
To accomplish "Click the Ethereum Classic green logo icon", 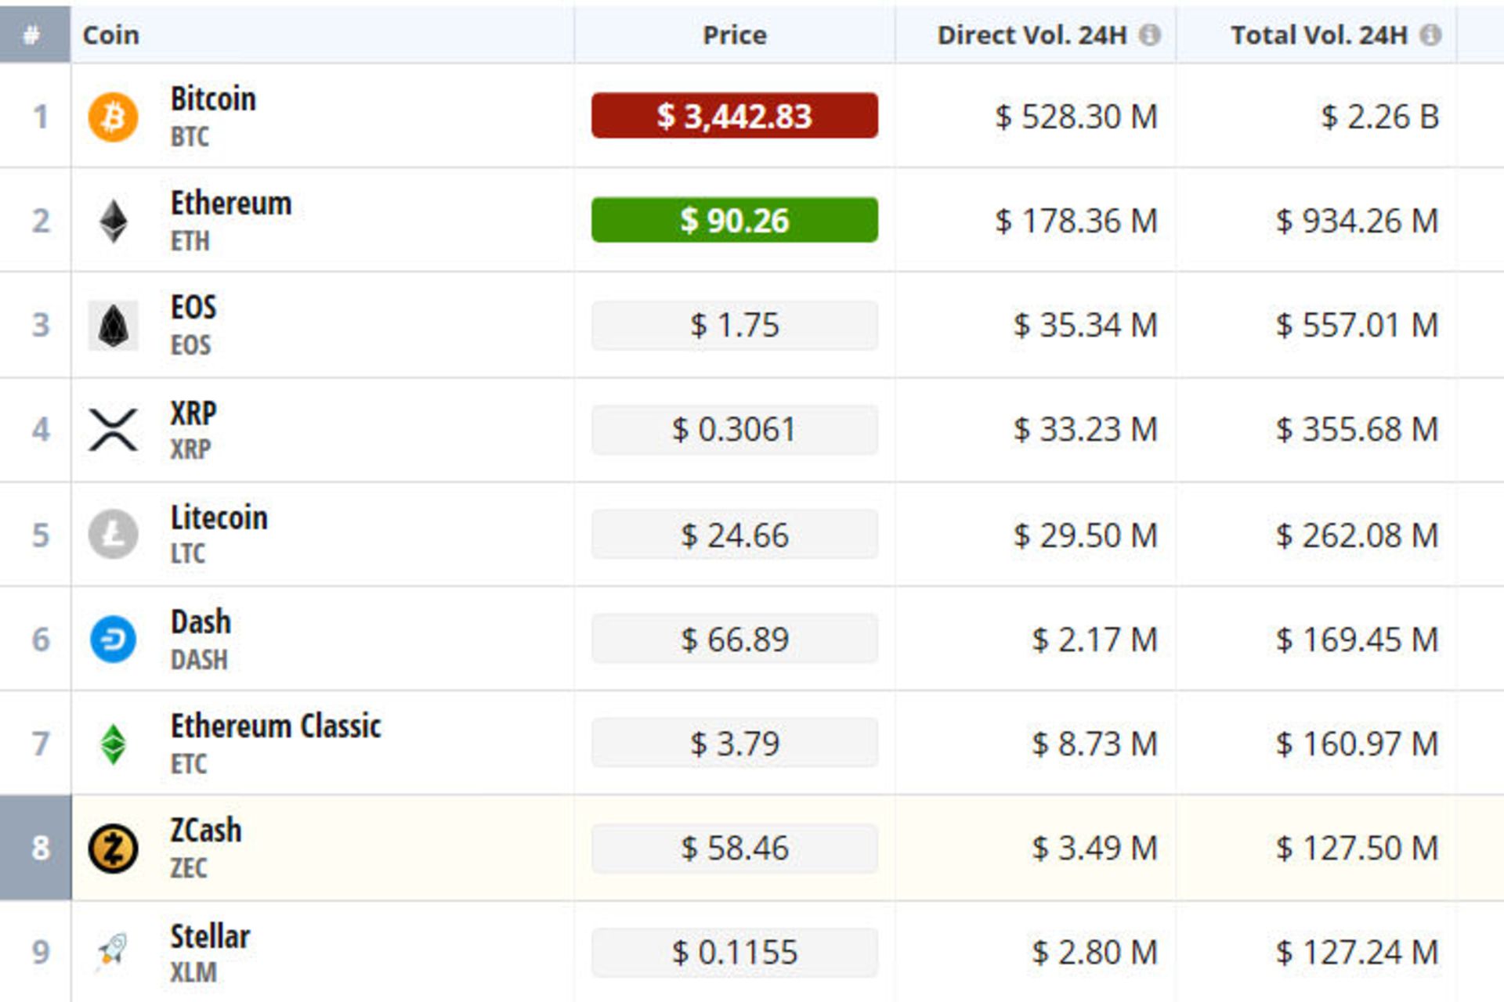I will (x=113, y=744).
